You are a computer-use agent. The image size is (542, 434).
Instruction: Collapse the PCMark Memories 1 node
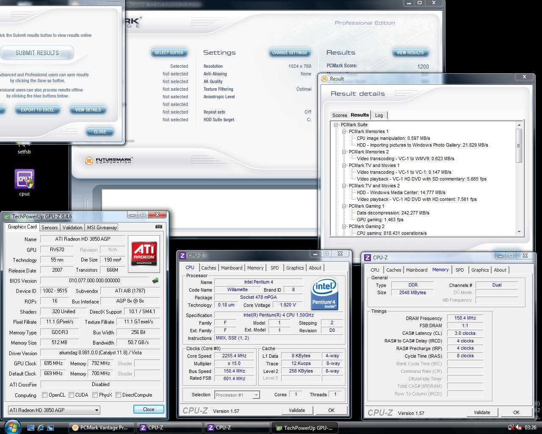(x=344, y=131)
